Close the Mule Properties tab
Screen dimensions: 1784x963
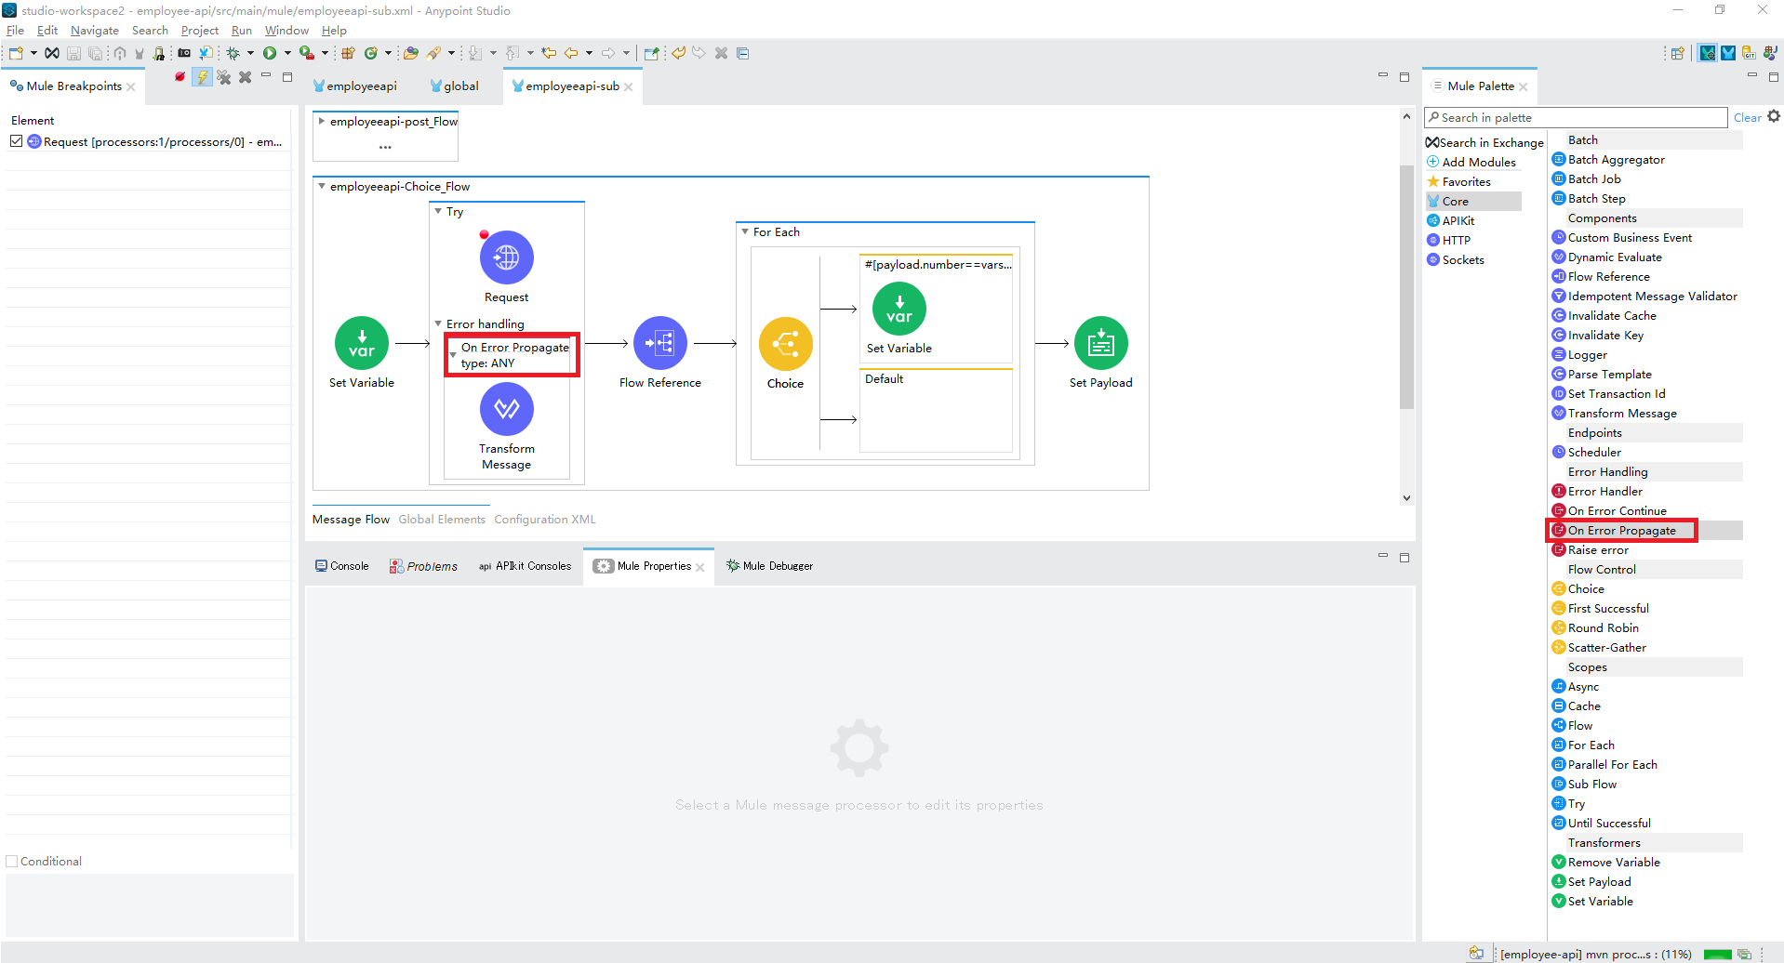(x=700, y=567)
